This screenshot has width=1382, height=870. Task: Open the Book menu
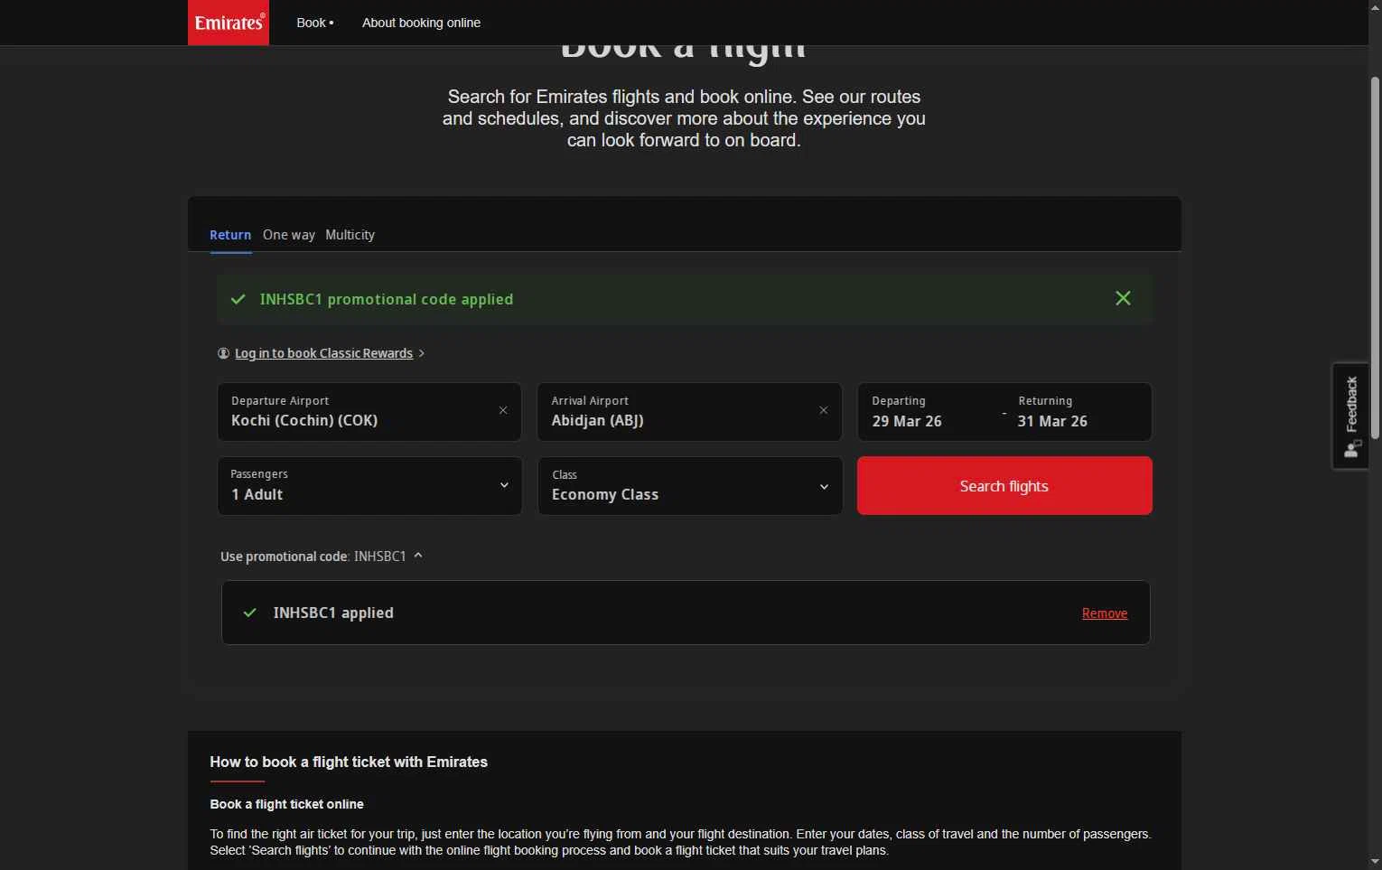tap(314, 23)
